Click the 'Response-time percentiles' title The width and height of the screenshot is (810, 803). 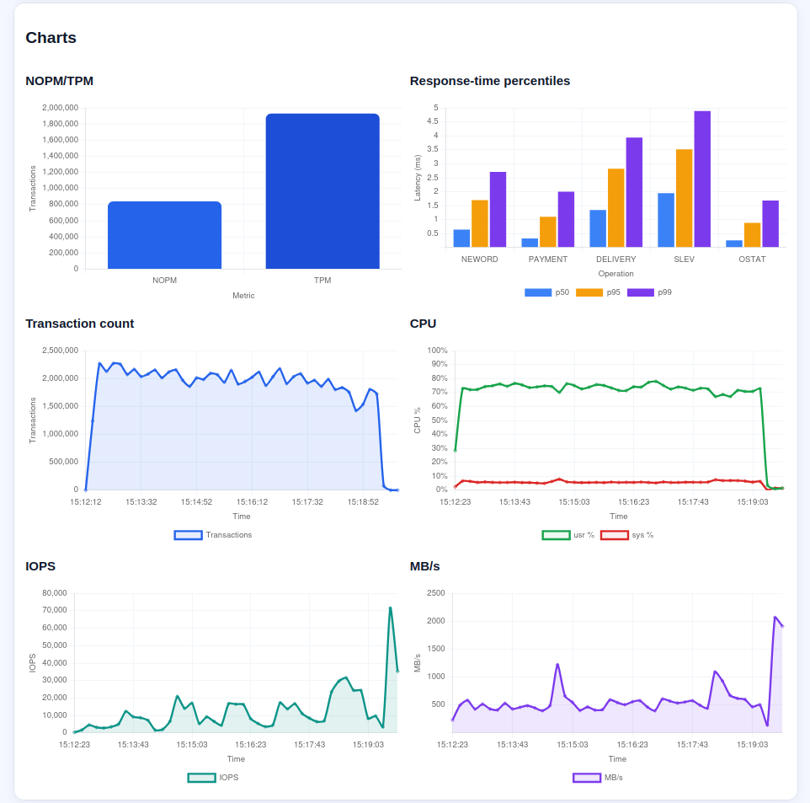click(490, 81)
